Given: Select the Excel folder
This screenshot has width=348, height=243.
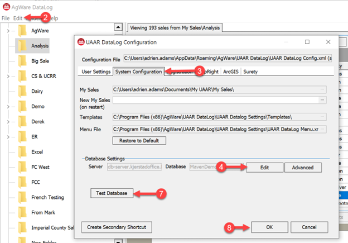Looking at the screenshot, I should coord(37,152).
